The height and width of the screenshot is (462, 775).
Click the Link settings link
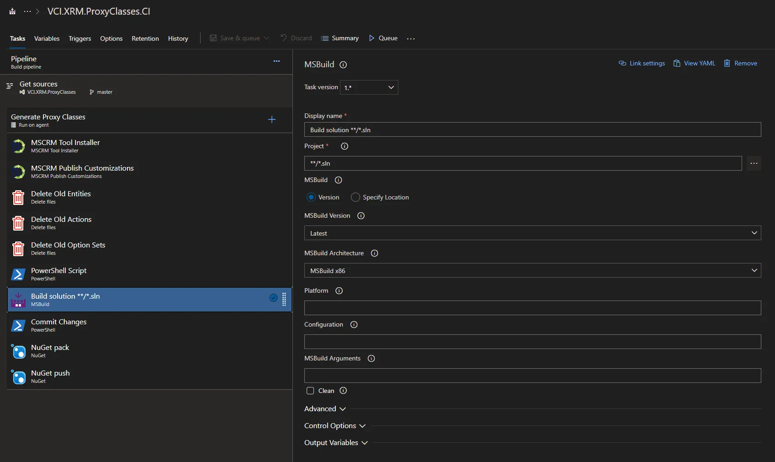click(642, 64)
